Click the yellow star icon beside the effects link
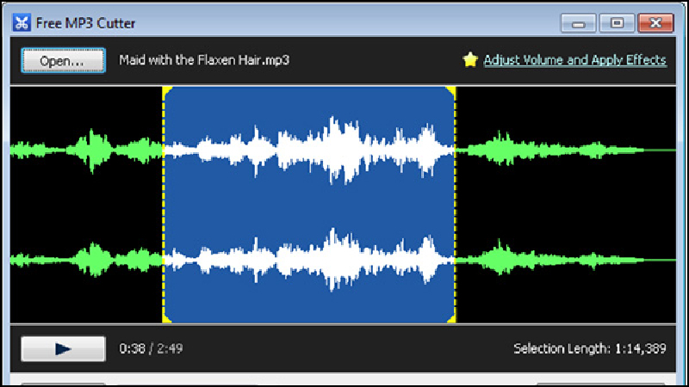Viewport: 689px width, 387px height. 470,59
